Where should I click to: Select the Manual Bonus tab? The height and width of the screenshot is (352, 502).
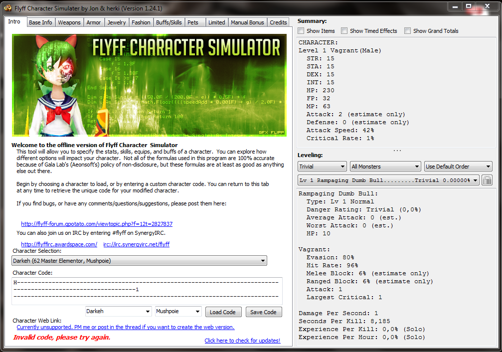tap(247, 22)
